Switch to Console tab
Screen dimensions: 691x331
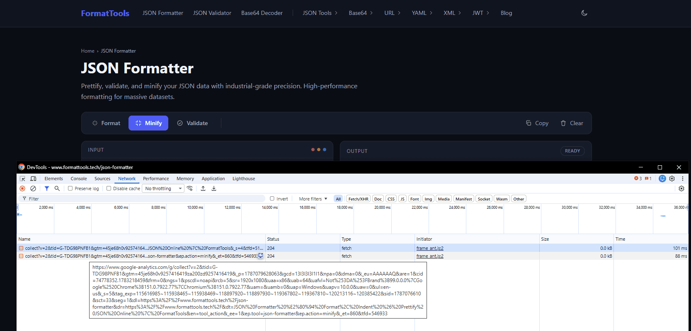coord(79,179)
